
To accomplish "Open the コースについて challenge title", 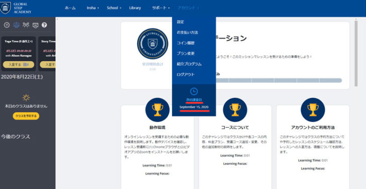I will 235,127.
